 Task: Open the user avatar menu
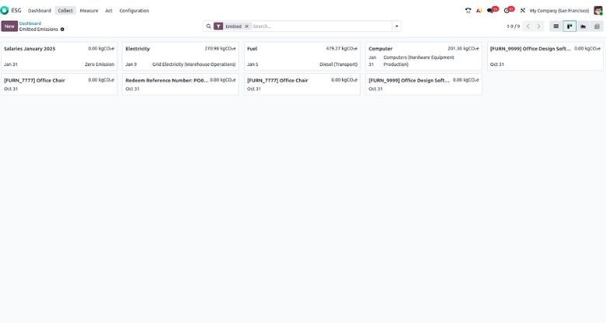tap(597, 11)
